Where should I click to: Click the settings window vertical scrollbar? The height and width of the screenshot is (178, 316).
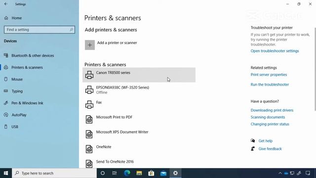pos(315,69)
